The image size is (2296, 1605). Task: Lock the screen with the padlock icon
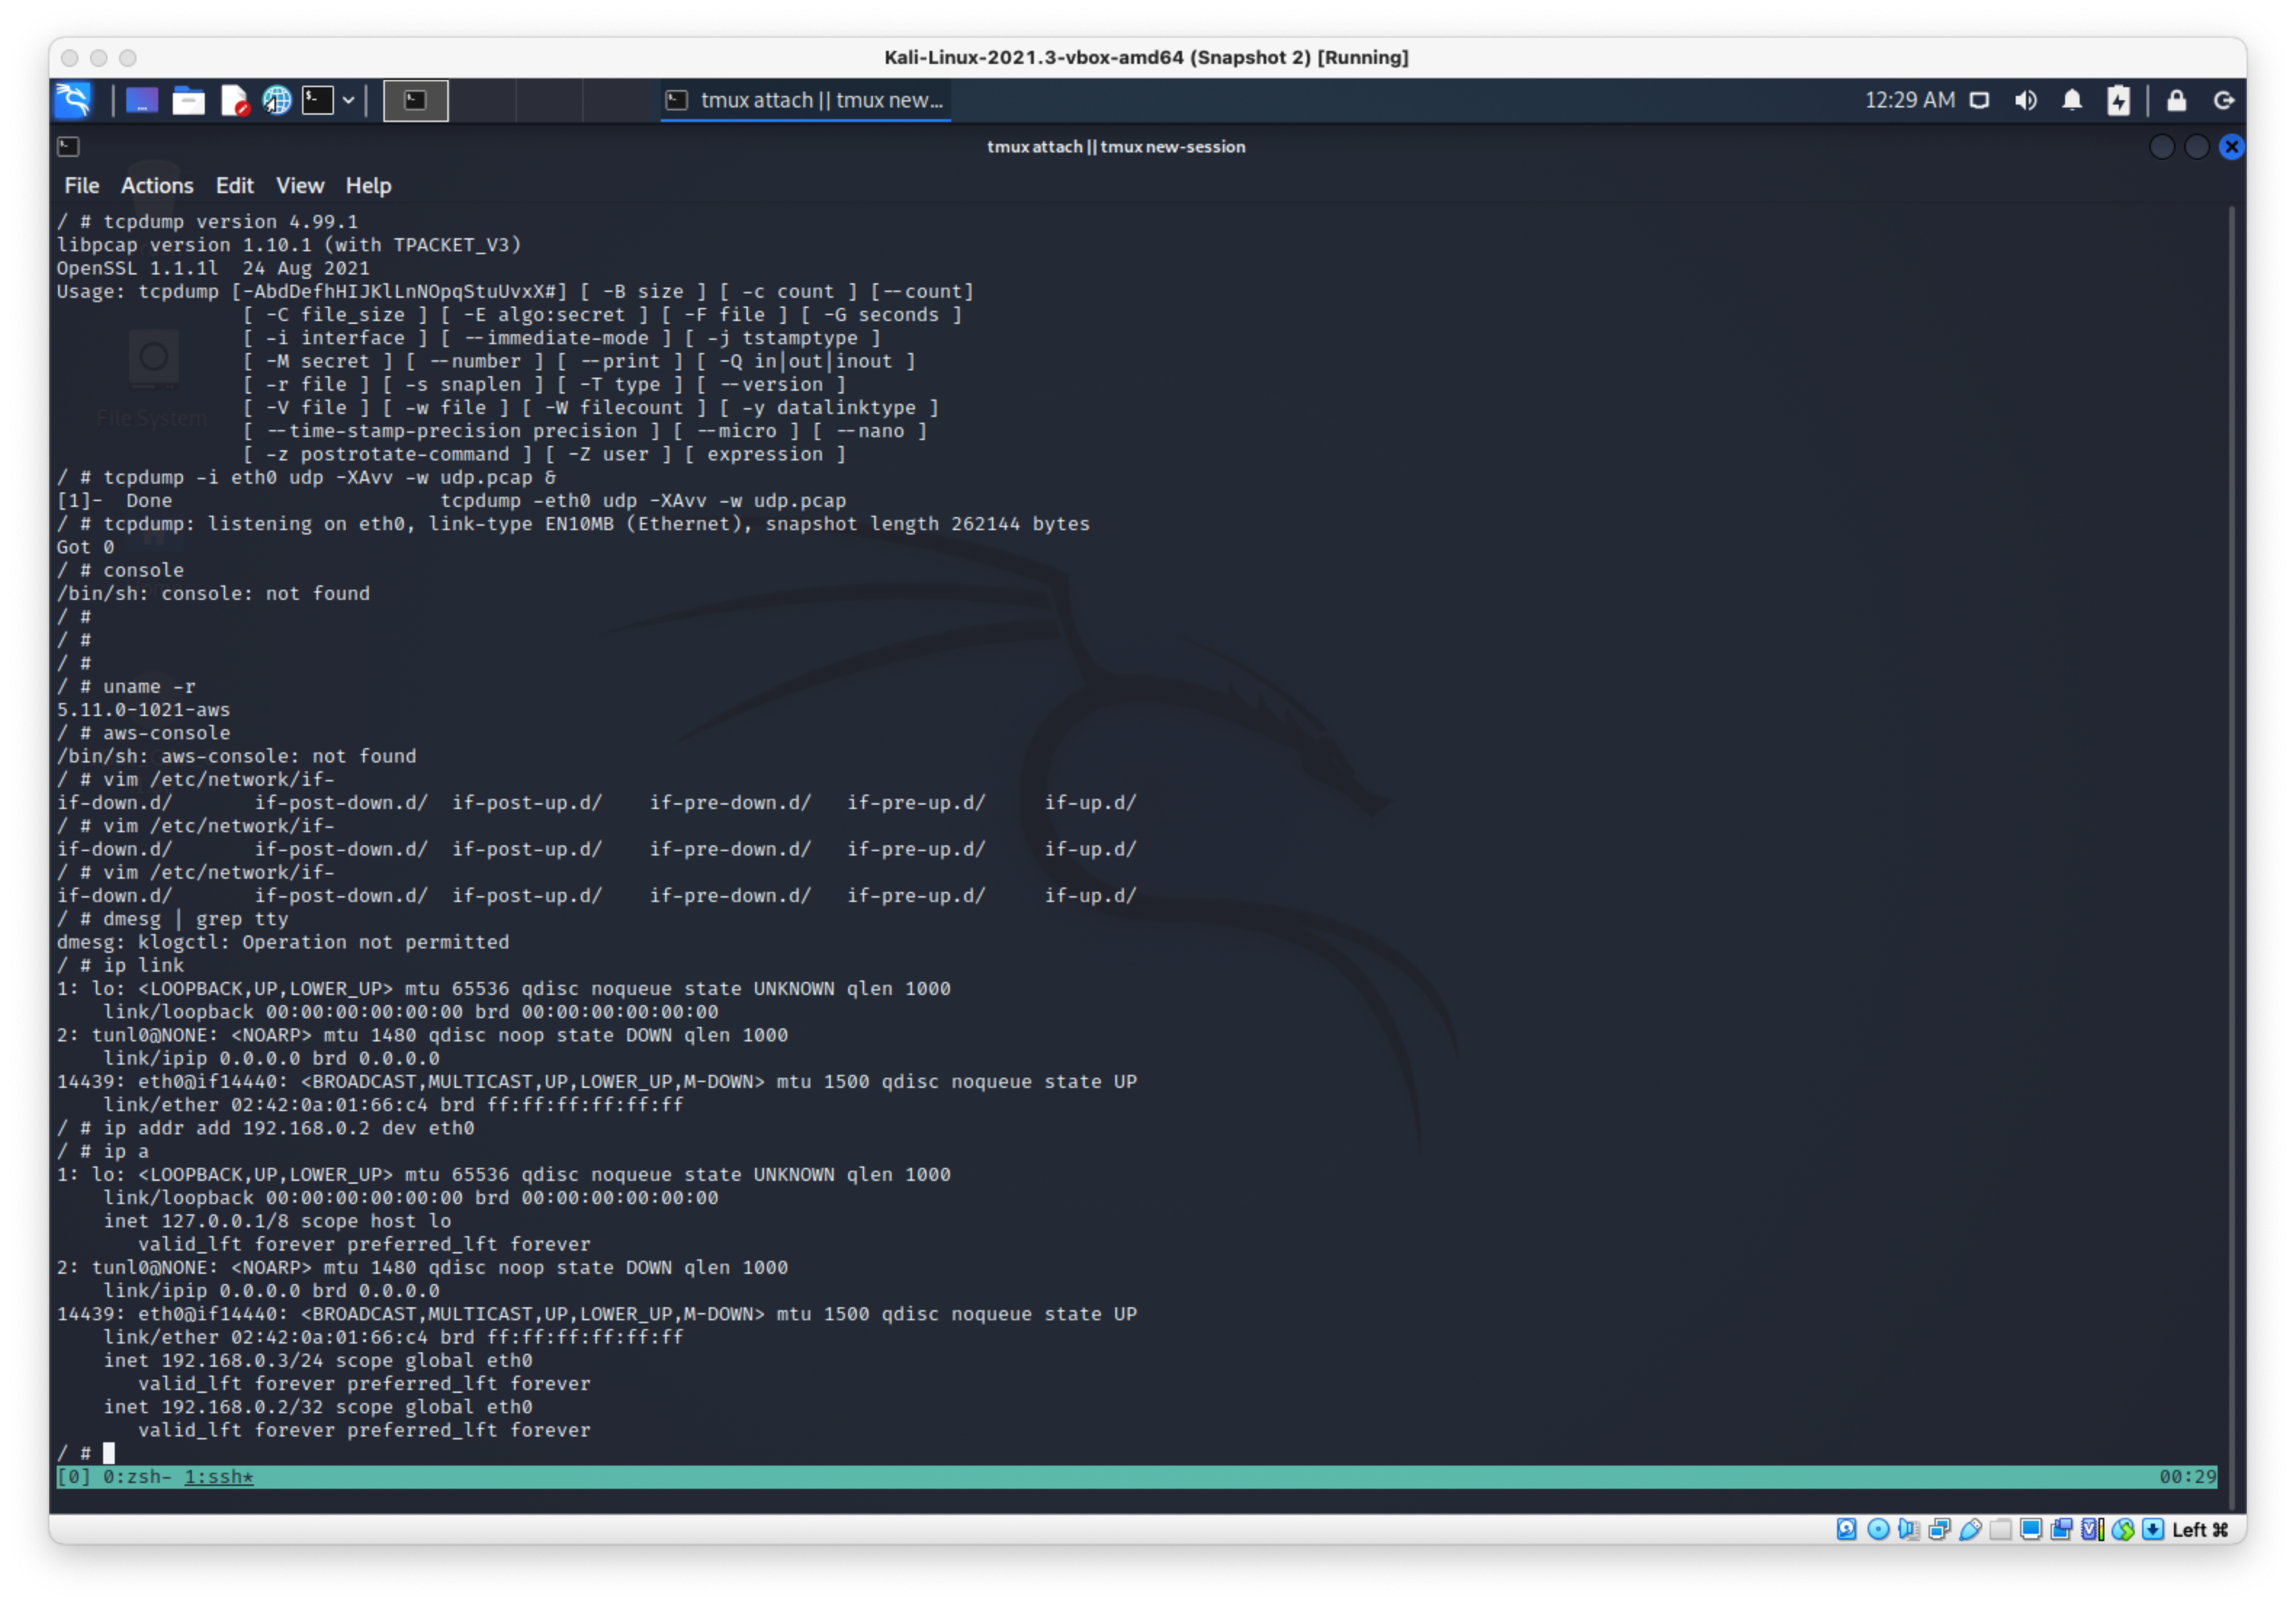2176,100
